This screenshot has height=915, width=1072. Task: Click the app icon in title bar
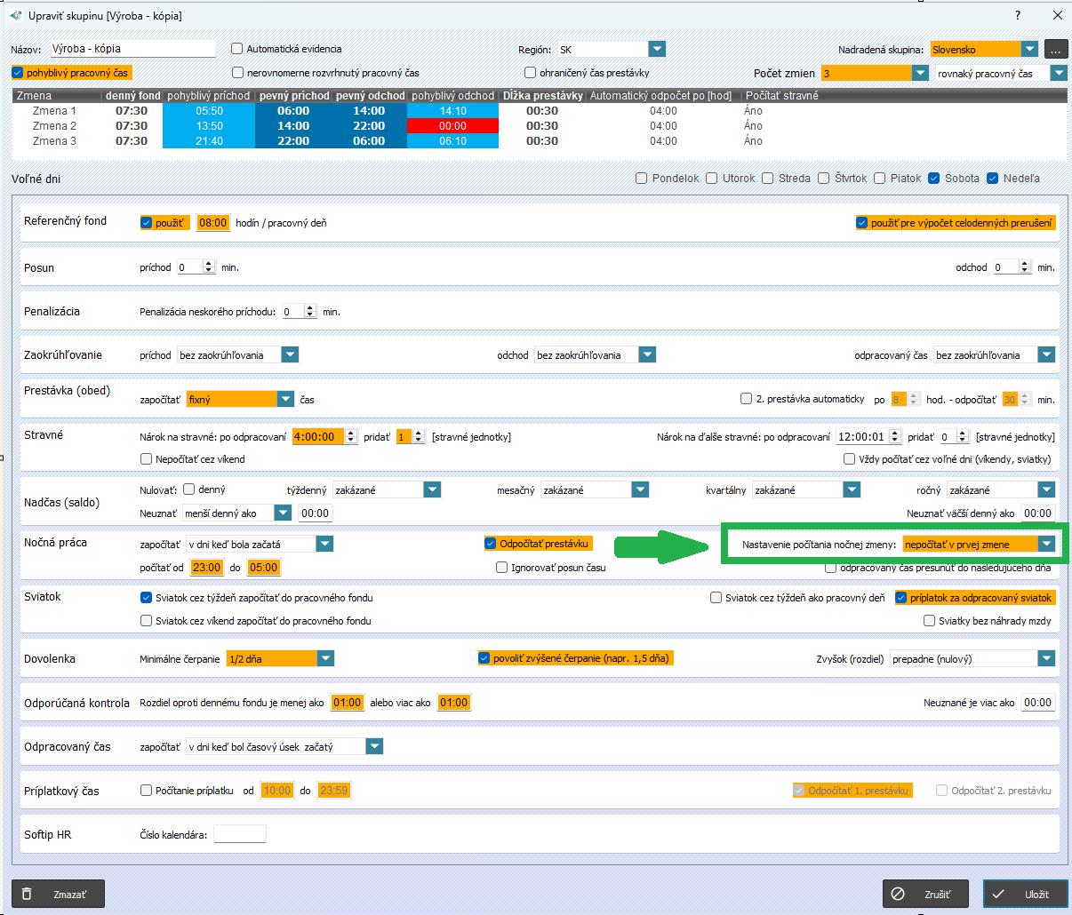(15, 15)
